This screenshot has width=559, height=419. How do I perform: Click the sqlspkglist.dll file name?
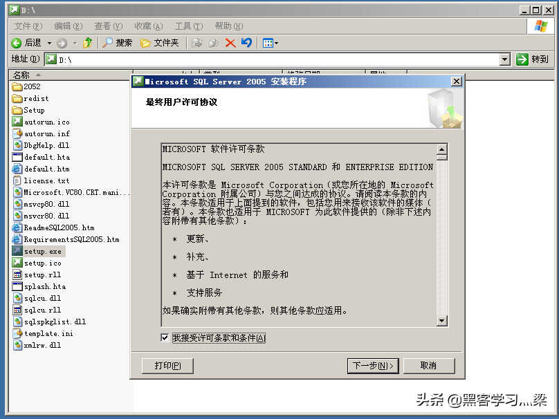click(55, 322)
